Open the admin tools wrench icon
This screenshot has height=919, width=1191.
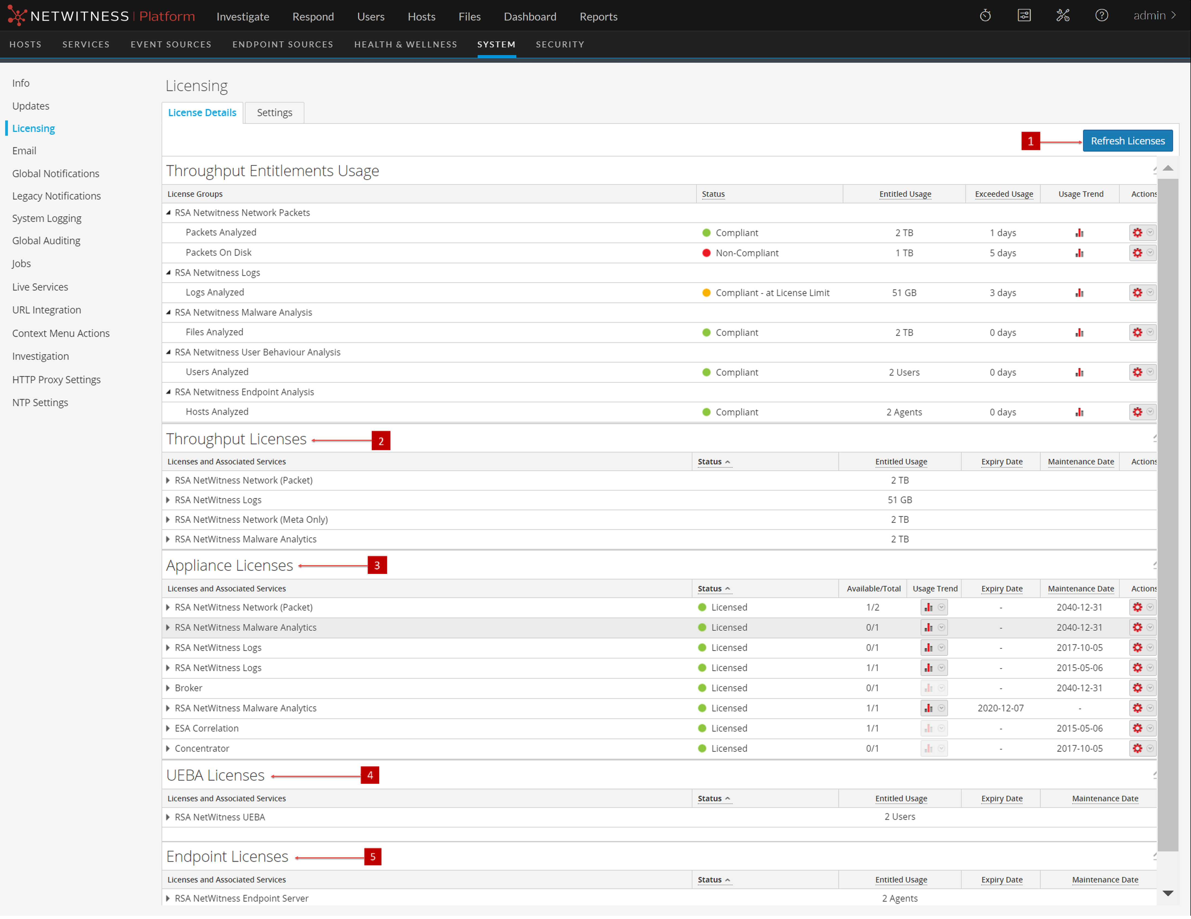pos(1062,16)
